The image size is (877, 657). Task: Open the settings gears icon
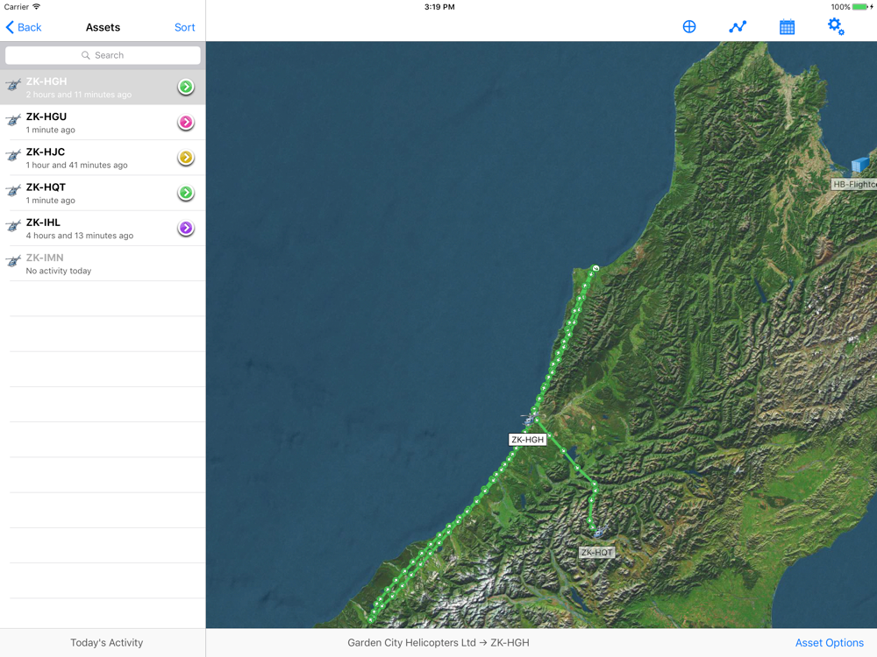(x=836, y=26)
